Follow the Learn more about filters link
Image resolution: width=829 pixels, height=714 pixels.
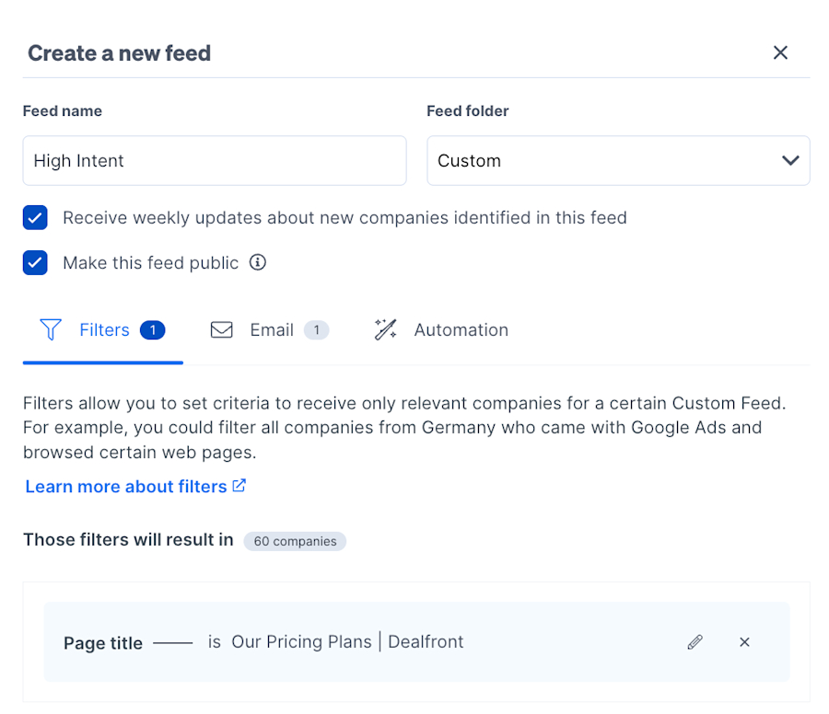click(126, 486)
